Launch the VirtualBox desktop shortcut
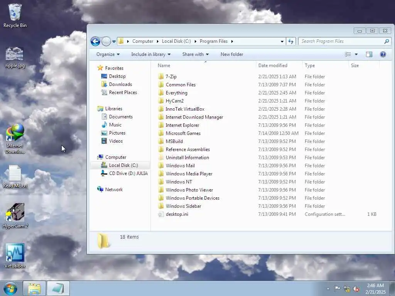 (15, 256)
